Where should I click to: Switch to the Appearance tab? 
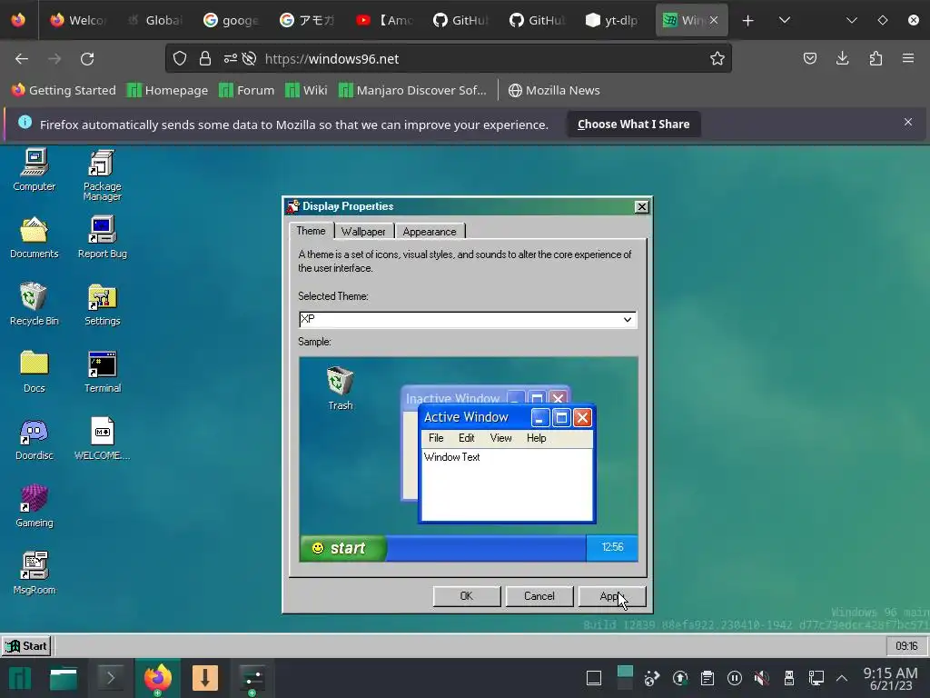pos(430,232)
